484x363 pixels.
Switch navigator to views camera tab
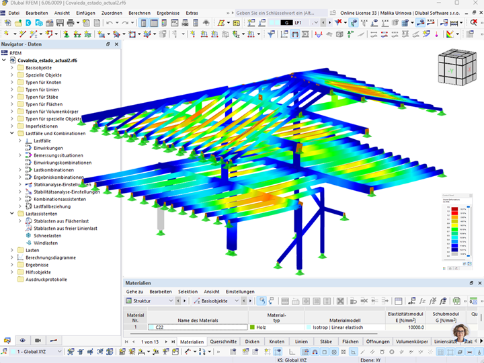pyautogui.click(x=38, y=340)
